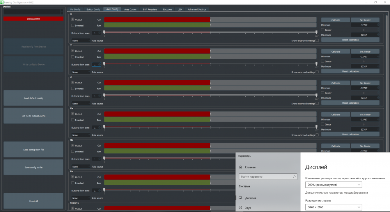
Task: Click Z axis Maximum value field
Action: tap(365, 98)
